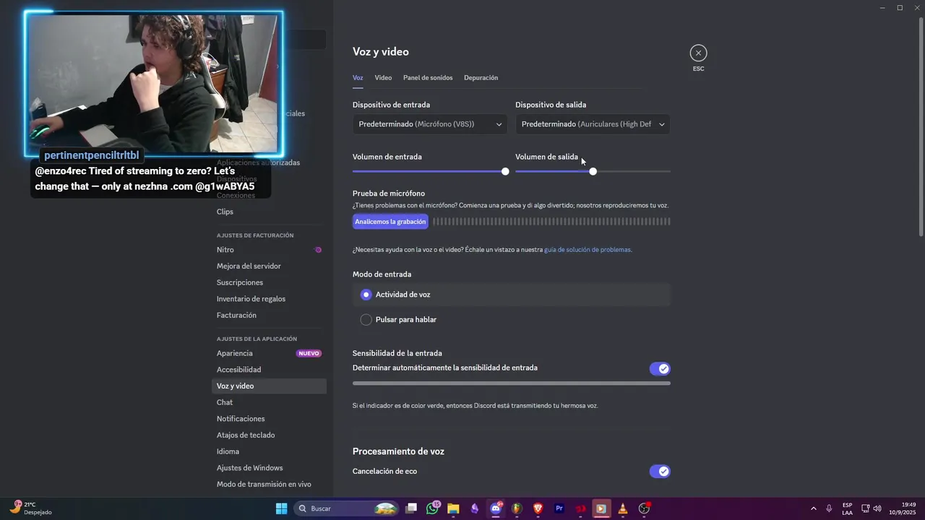This screenshot has height=520, width=925.
Task: Open the orange media player taskbar icon
Action: click(601, 508)
